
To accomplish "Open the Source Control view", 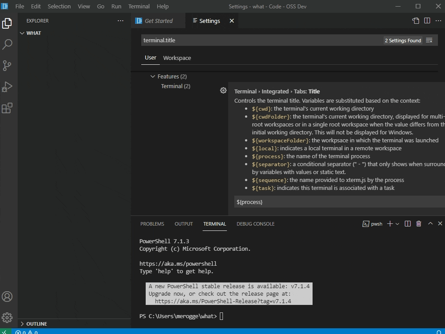I will point(7,65).
